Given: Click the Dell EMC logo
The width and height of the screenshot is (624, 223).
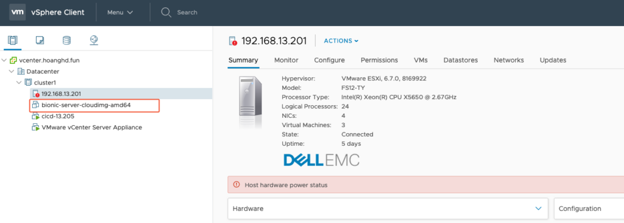Looking at the screenshot, I should 322,160.
